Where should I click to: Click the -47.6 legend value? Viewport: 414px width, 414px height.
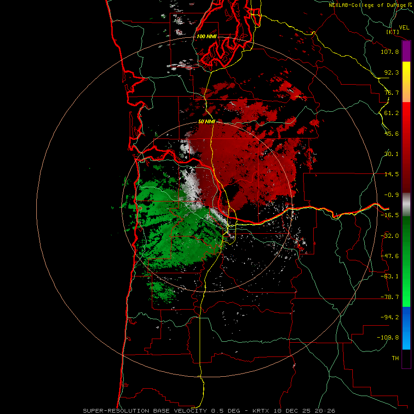coord(390,256)
